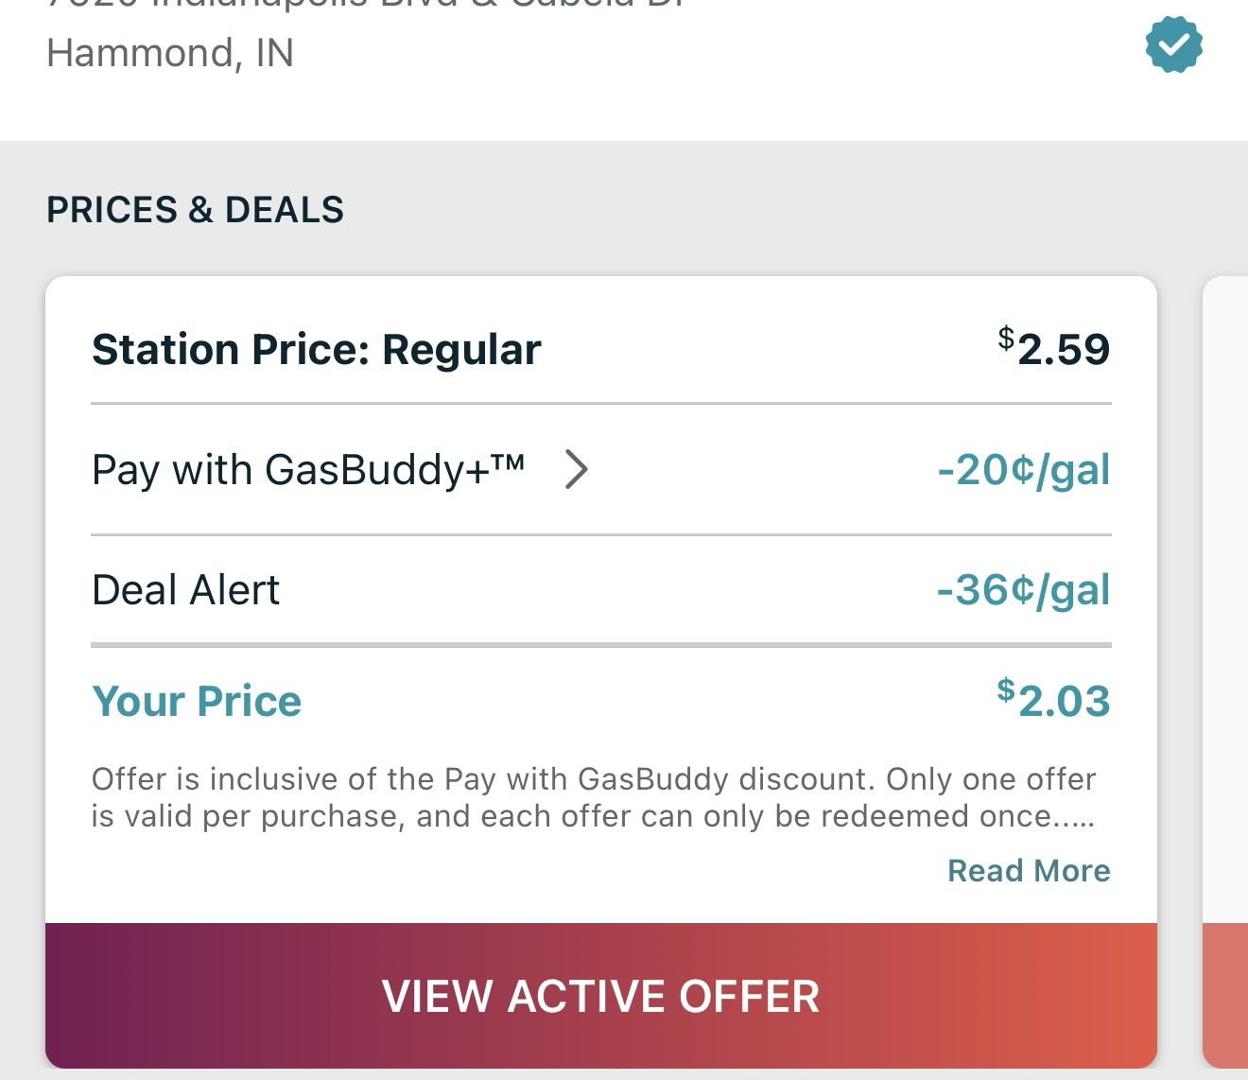
Task: Tap the dollar sign beside 2.59
Action: pos(1006,338)
